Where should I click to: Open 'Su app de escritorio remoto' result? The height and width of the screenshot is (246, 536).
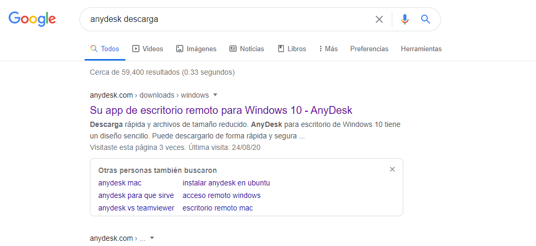[221, 110]
